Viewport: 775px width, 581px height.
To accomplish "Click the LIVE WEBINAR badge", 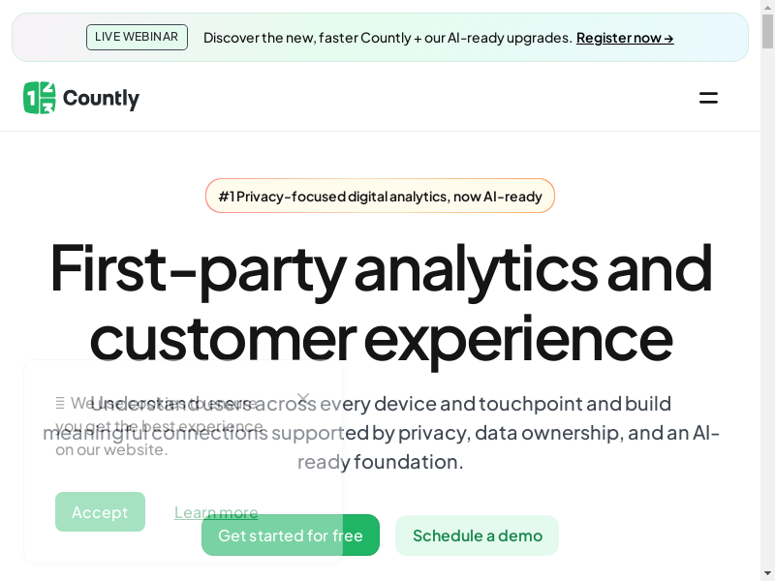I will point(137,38).
